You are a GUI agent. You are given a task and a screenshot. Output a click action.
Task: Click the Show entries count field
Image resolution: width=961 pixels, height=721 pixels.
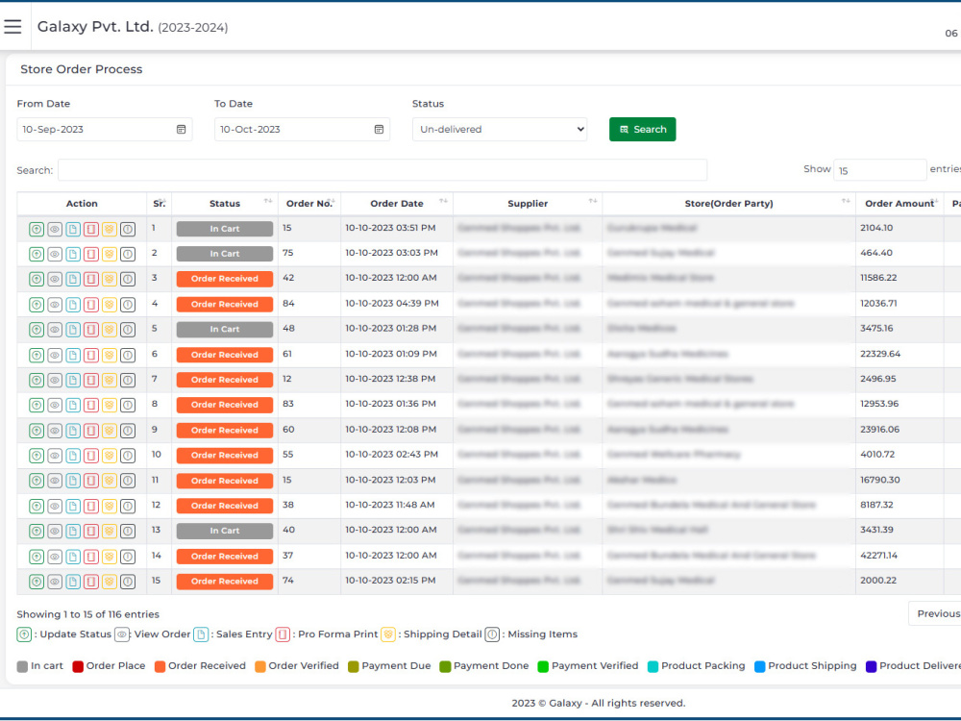tap(879, 170)
